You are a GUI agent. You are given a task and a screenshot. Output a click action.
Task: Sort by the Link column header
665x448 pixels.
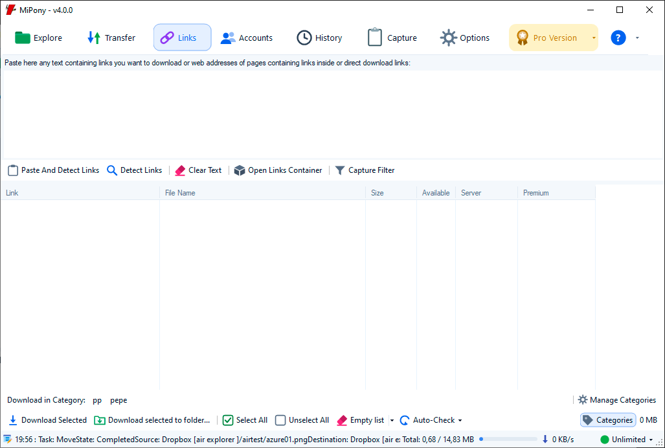tap(80, 193)
